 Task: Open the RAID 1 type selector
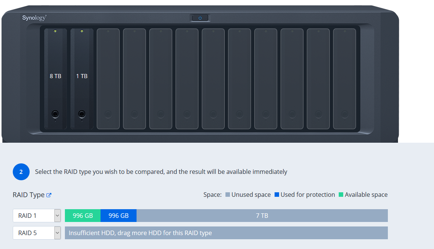[x=37, y=216]
